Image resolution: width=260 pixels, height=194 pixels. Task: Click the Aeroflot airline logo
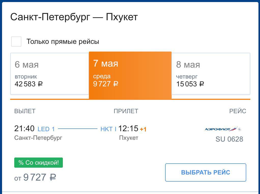click(223, 129)
